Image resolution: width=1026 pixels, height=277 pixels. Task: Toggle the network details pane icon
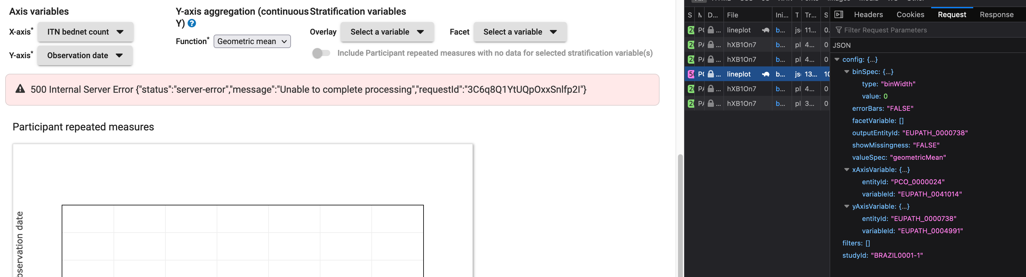pyautogui.click(x=838, y=15)
